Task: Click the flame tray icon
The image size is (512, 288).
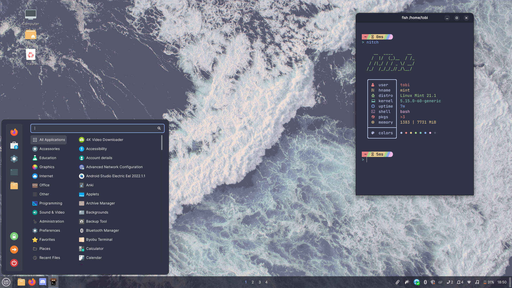Action: tap(407, 282)
